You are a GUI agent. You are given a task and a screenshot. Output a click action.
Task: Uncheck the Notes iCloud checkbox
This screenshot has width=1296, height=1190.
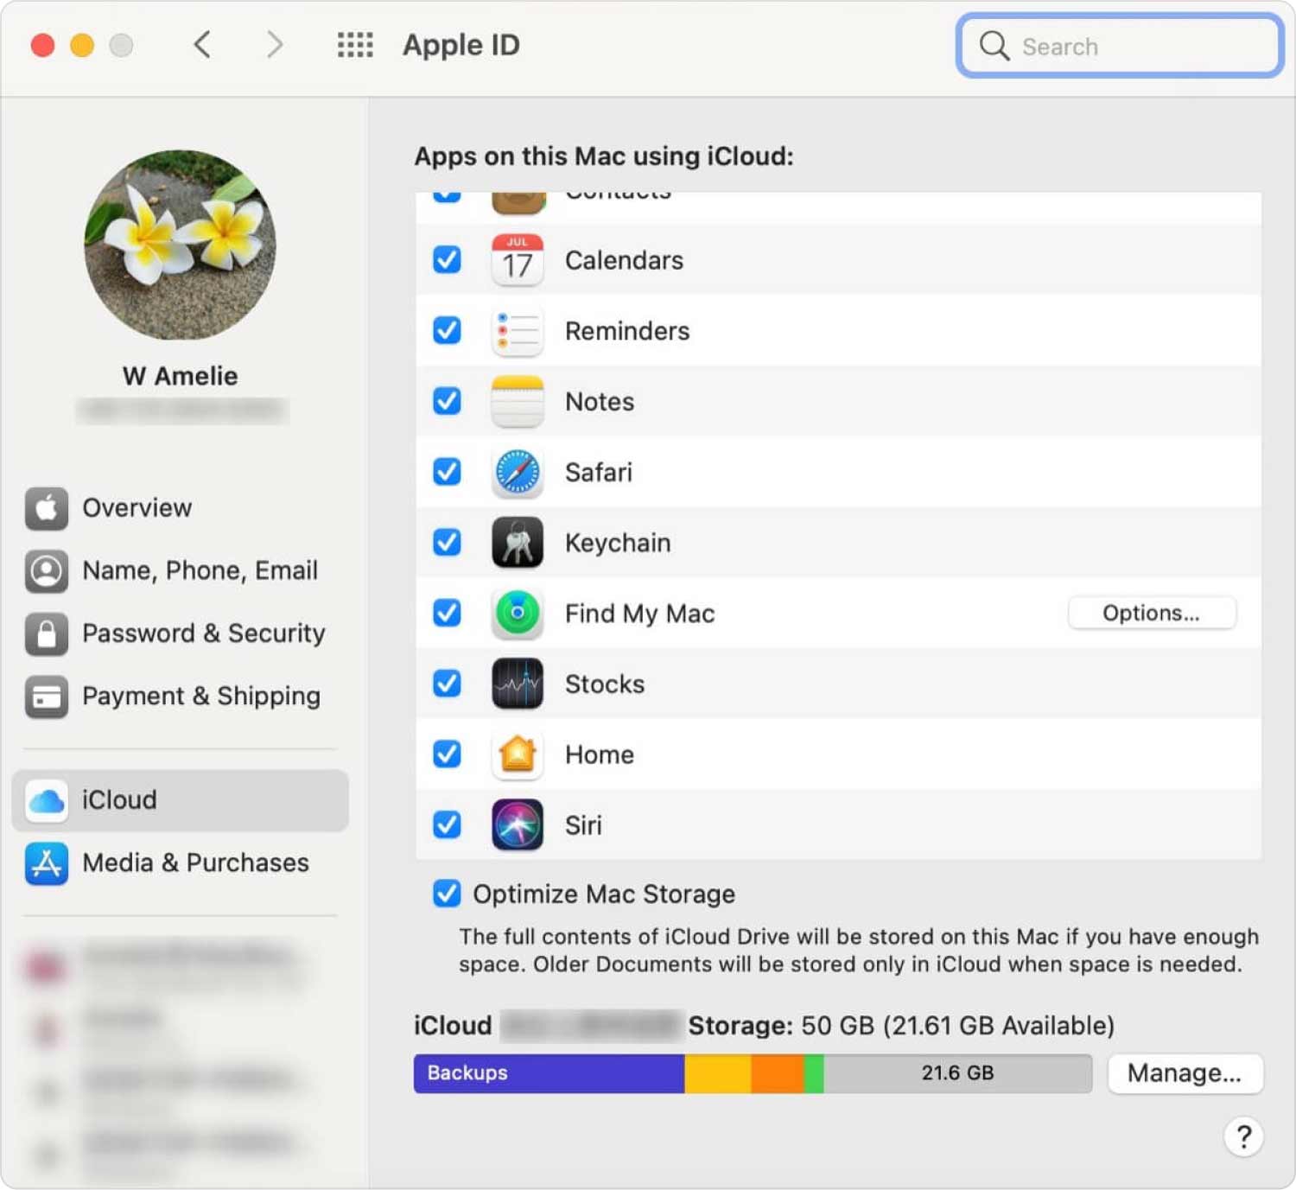point(447,401)
